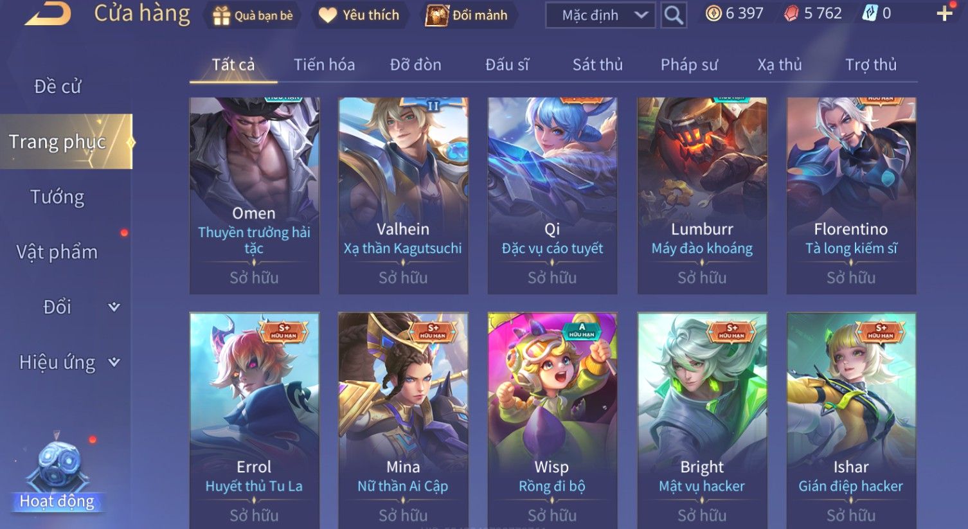The width and height of the screenshot is (968, 529).
Task: Go to Đề cử sidebar section
Action: point(57,86)
